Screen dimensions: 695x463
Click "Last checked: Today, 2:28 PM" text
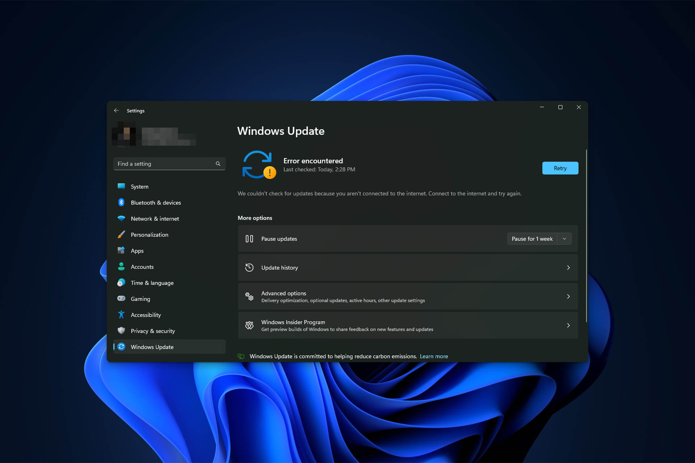[319, 169]
